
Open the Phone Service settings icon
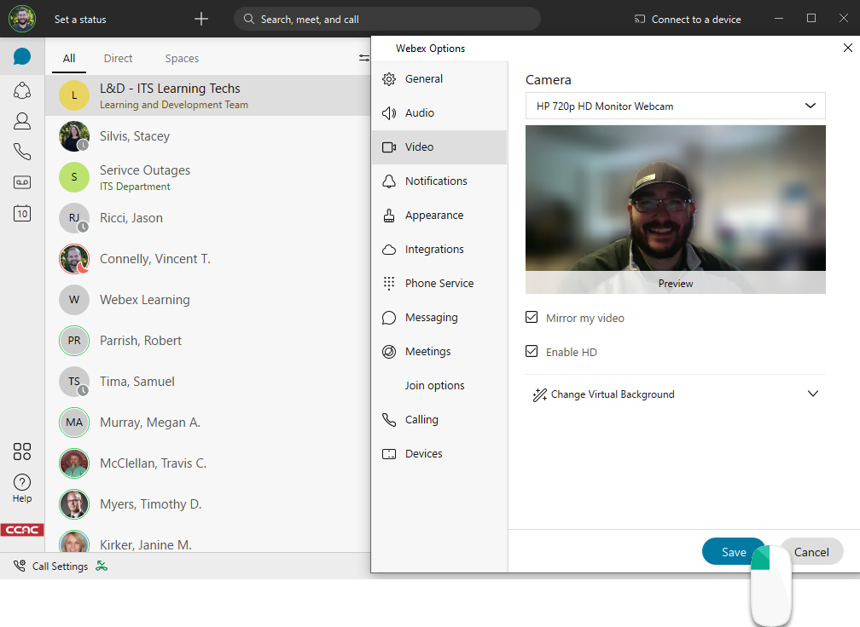tap(391, 283)
